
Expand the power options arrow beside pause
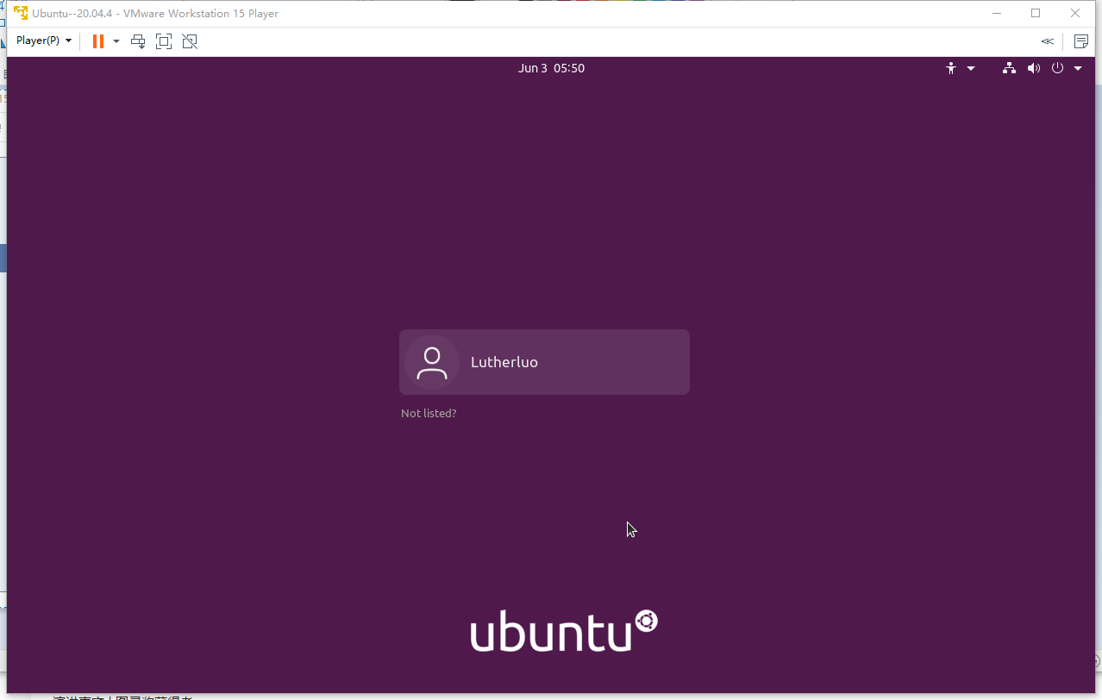(x=116, y=41)
